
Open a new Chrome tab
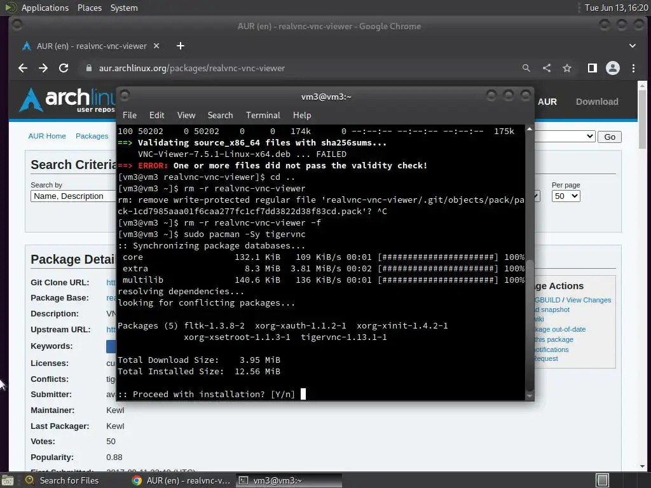pos(180,46)
